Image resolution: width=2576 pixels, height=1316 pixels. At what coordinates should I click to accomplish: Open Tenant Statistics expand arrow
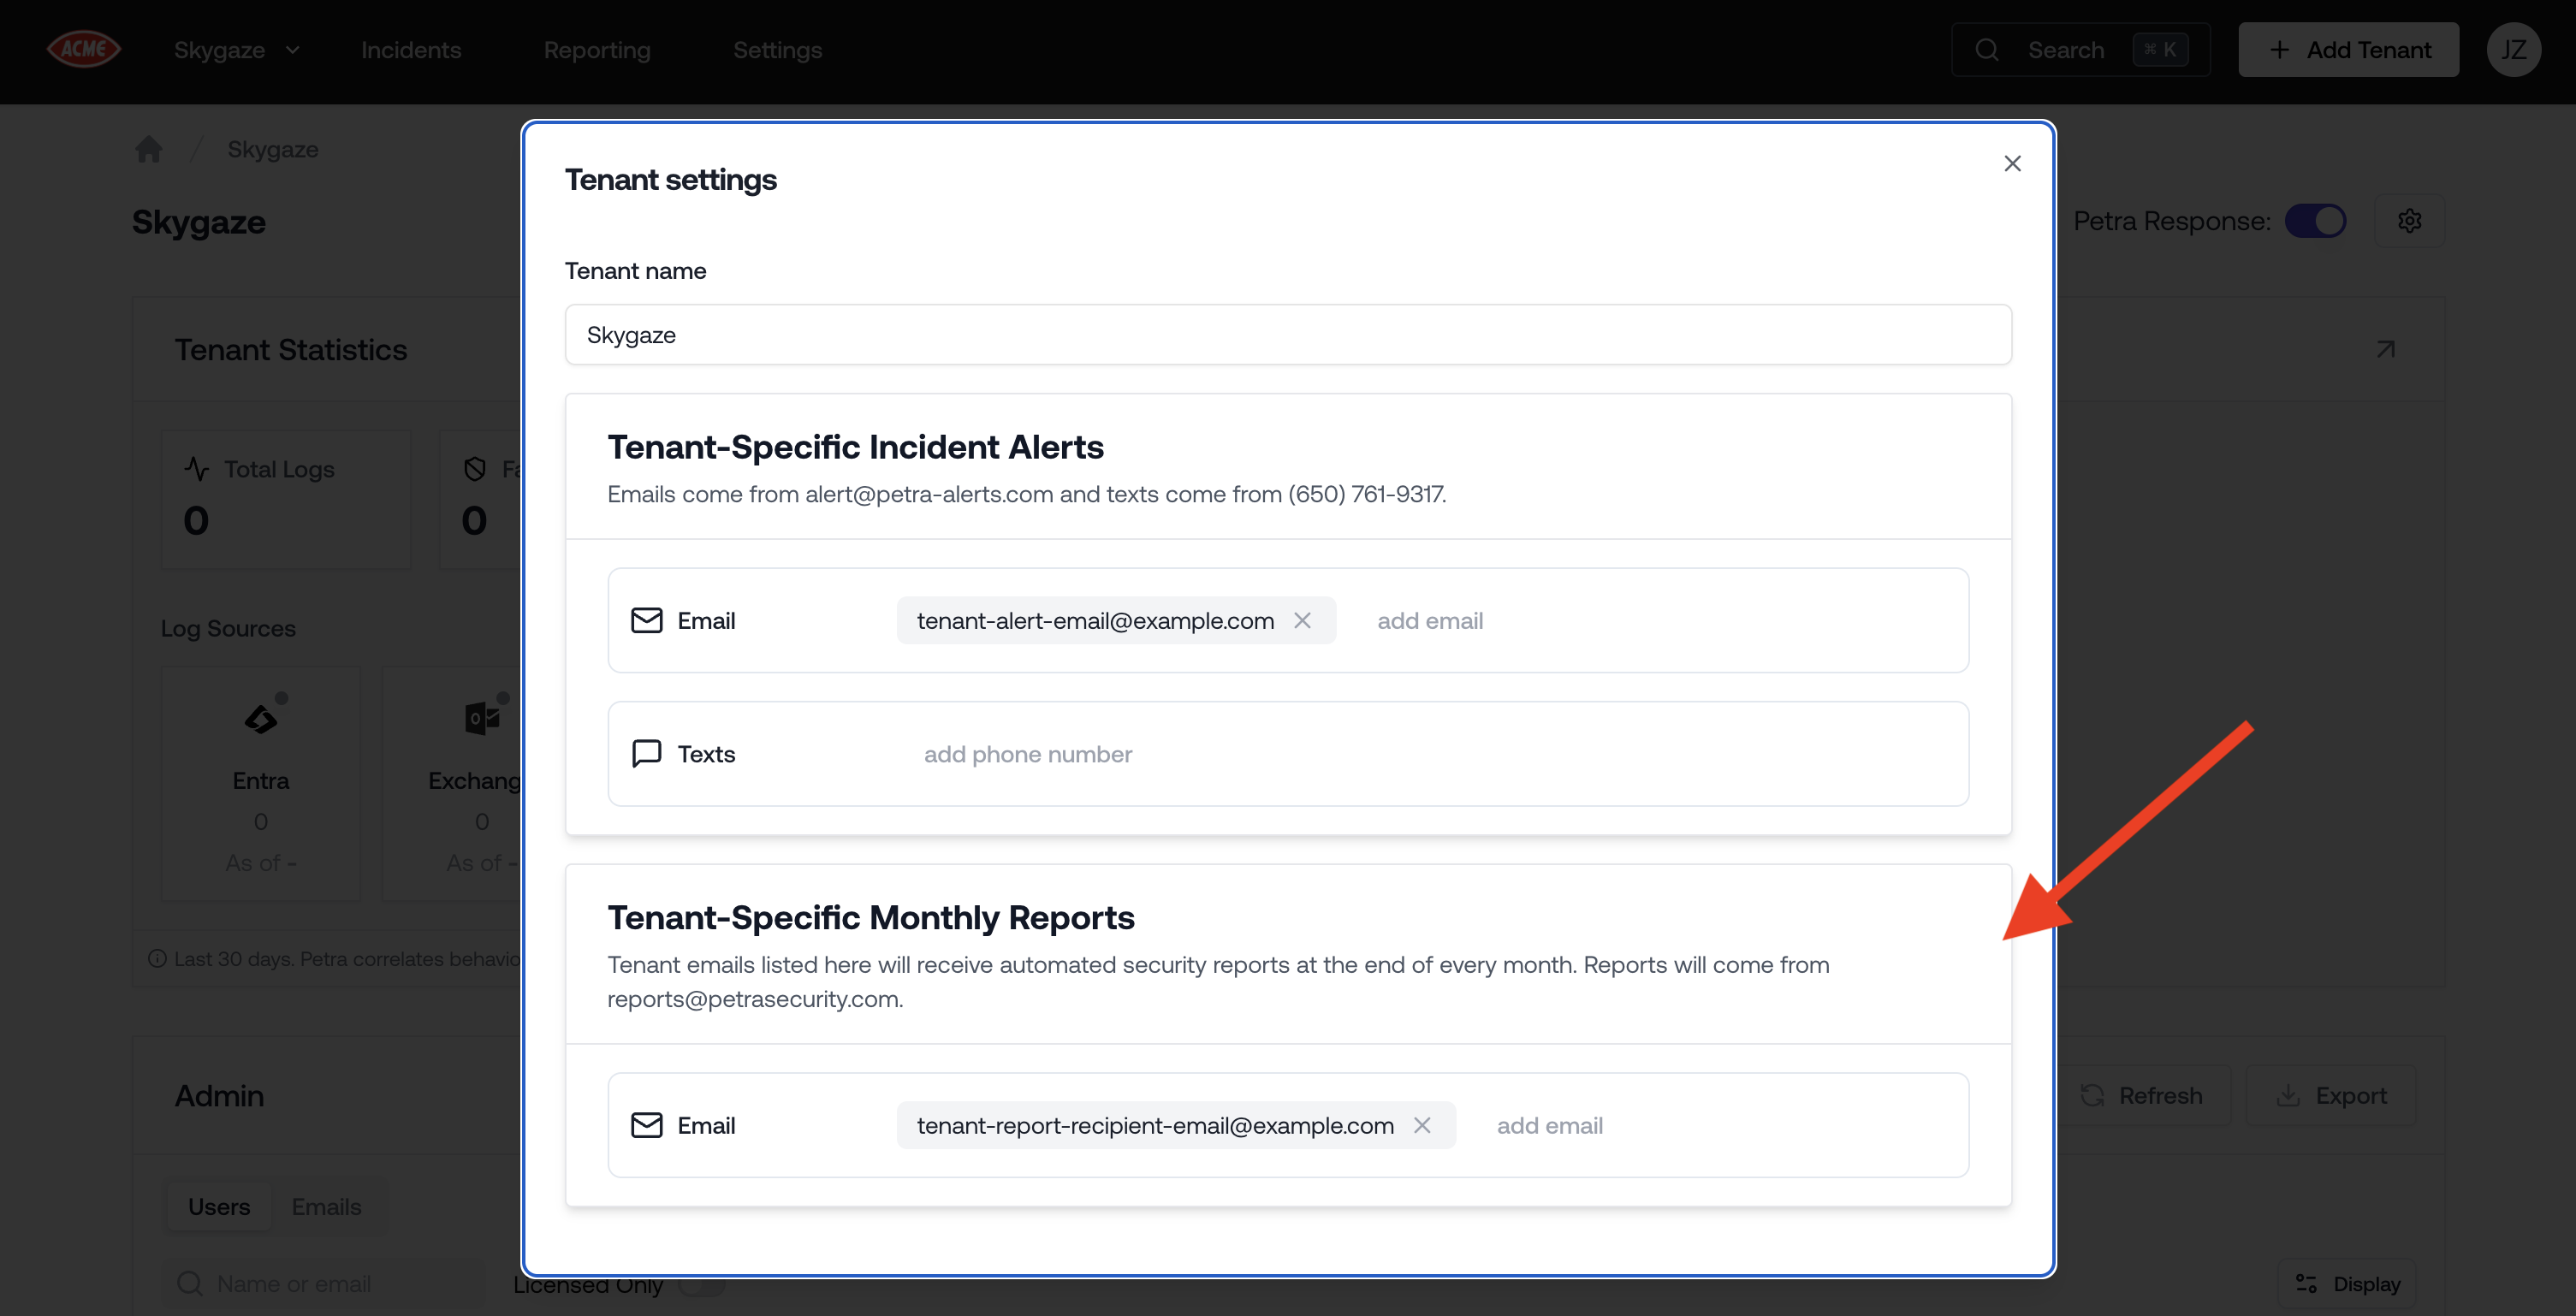2385,349
